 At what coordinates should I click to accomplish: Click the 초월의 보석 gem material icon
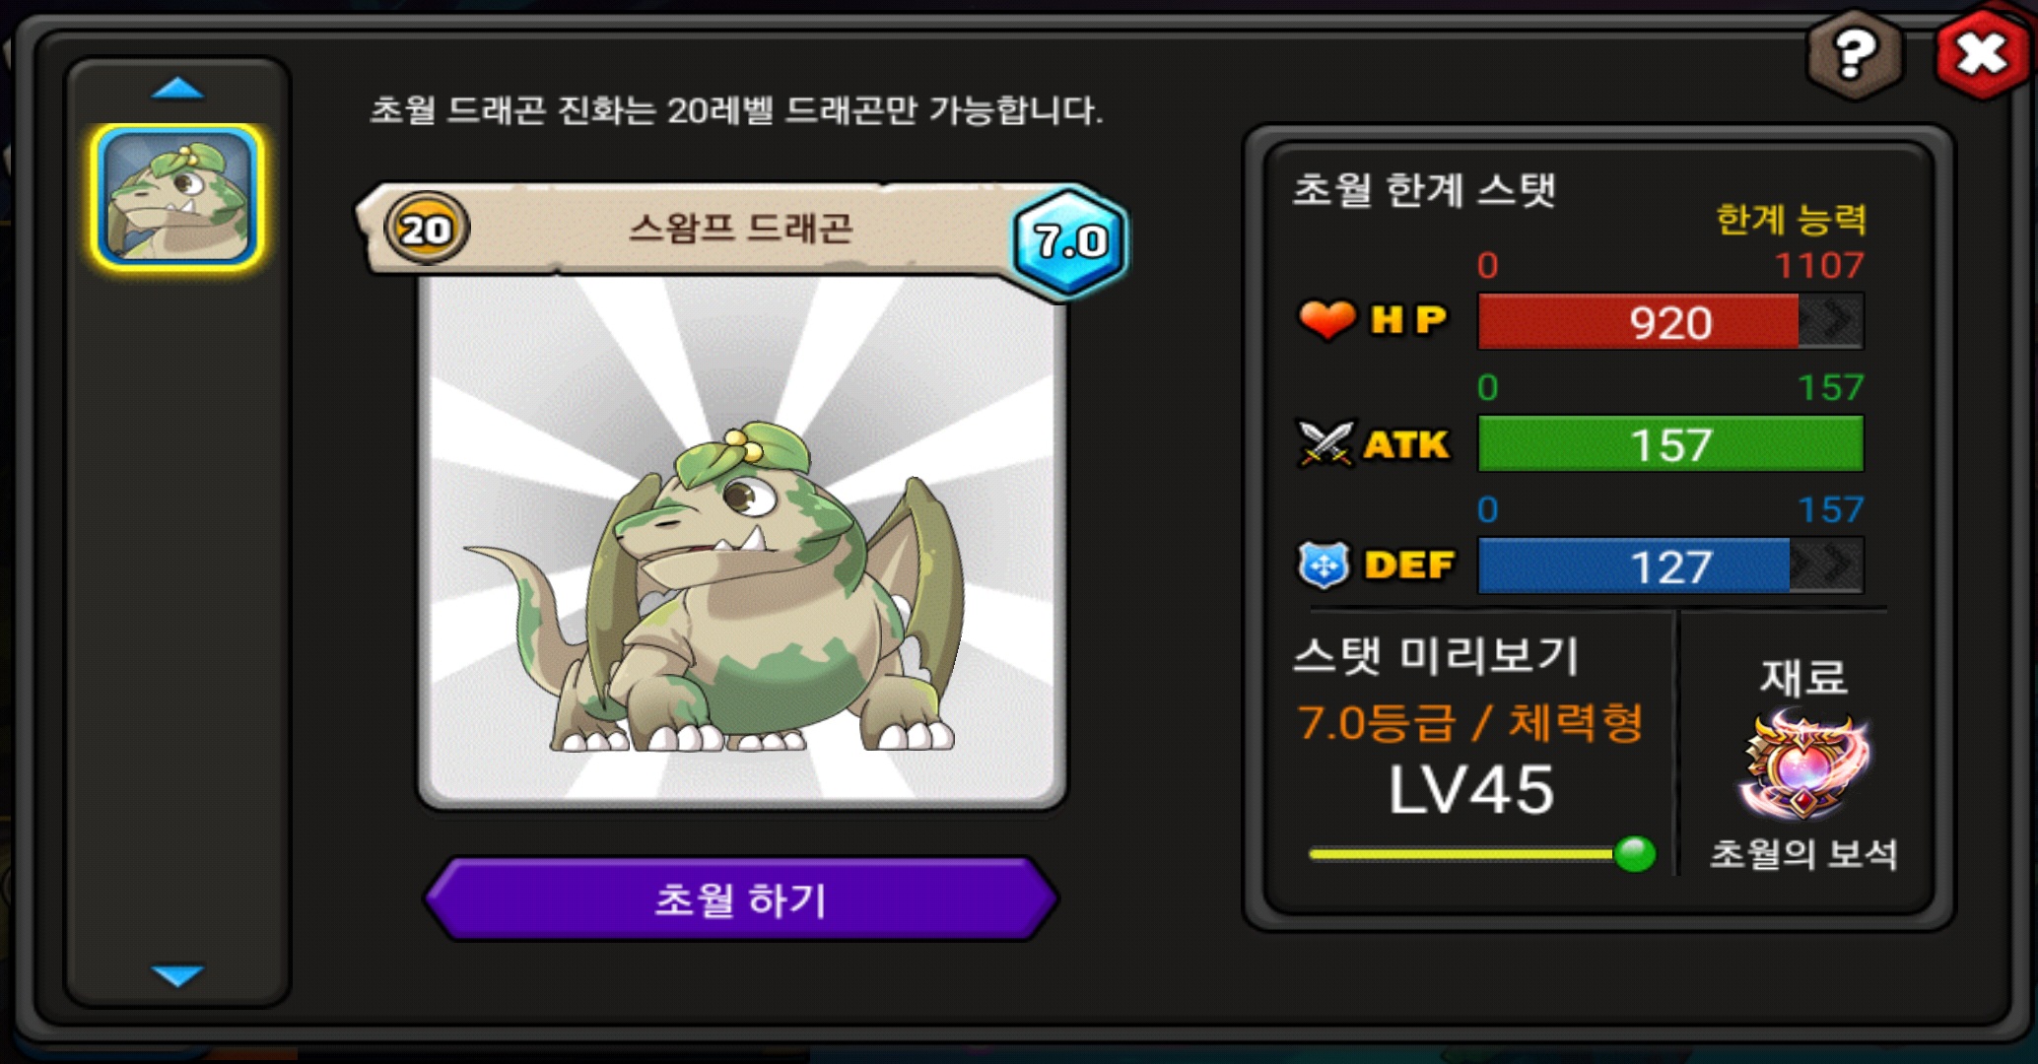click(1803, 766)
